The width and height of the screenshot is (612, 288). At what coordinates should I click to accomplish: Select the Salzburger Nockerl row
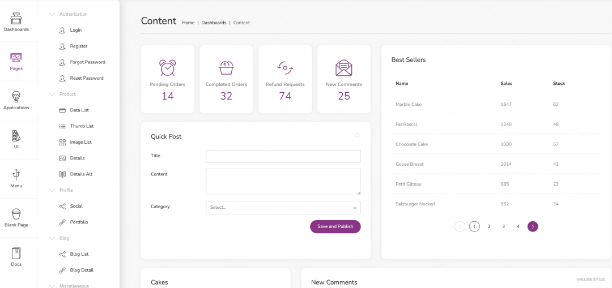pos(496,204)
